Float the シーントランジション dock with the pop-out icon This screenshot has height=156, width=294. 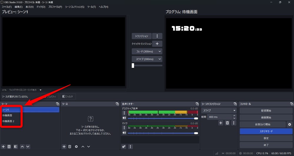coord(235,104)
